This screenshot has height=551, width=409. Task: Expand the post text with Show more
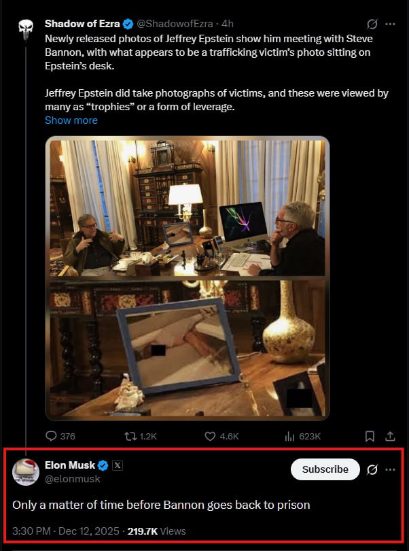(x=71, y=120)
